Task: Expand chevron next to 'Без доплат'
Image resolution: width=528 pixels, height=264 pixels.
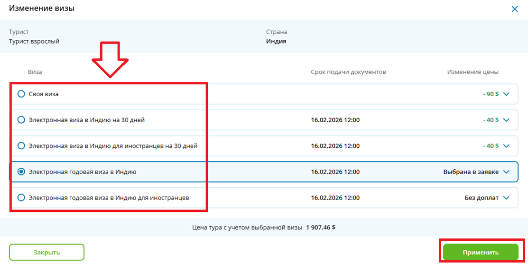Action: pyautogui.click(x=506, y=198)
